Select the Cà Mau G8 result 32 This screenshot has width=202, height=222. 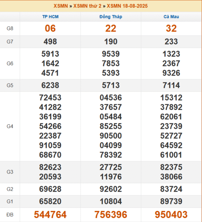coord(171,28)
